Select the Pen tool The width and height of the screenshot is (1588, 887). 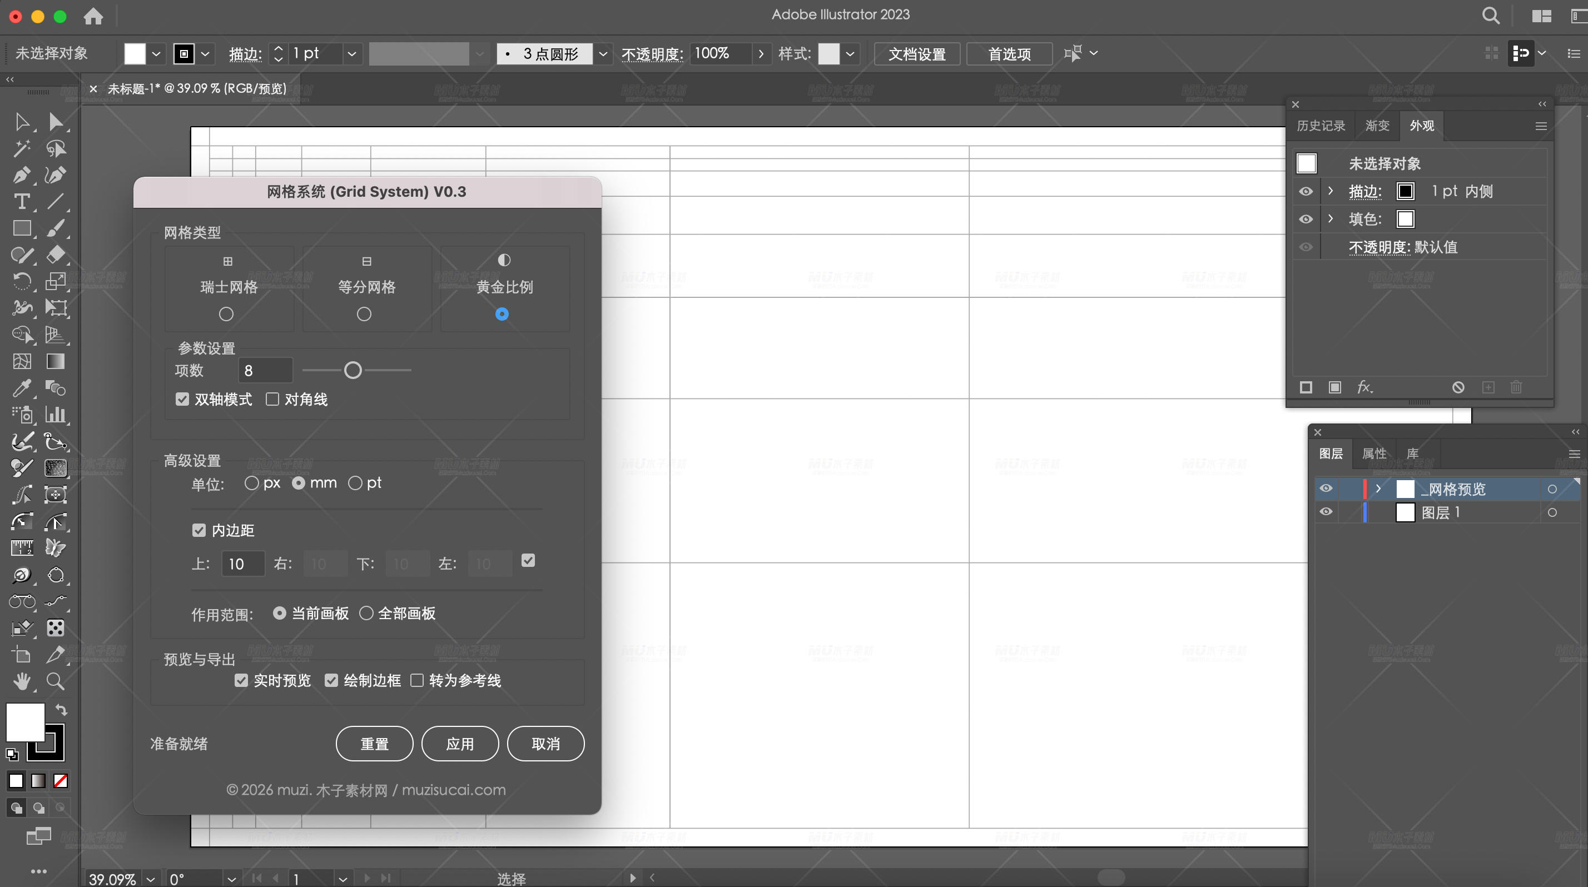coord(22,175)
